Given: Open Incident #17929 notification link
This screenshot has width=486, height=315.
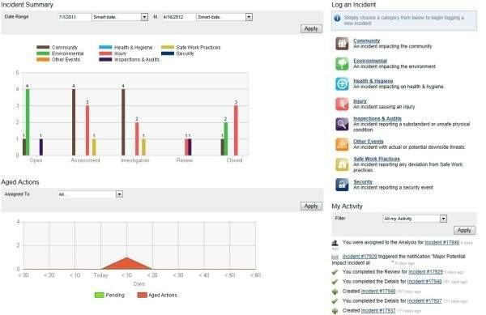Looking at the screenshot, I should coord(360,257).
